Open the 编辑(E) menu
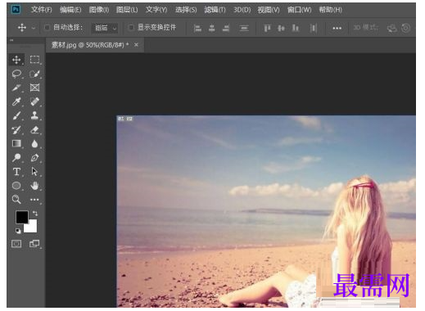Screen dimensions: 425x311 coord(70,10)
